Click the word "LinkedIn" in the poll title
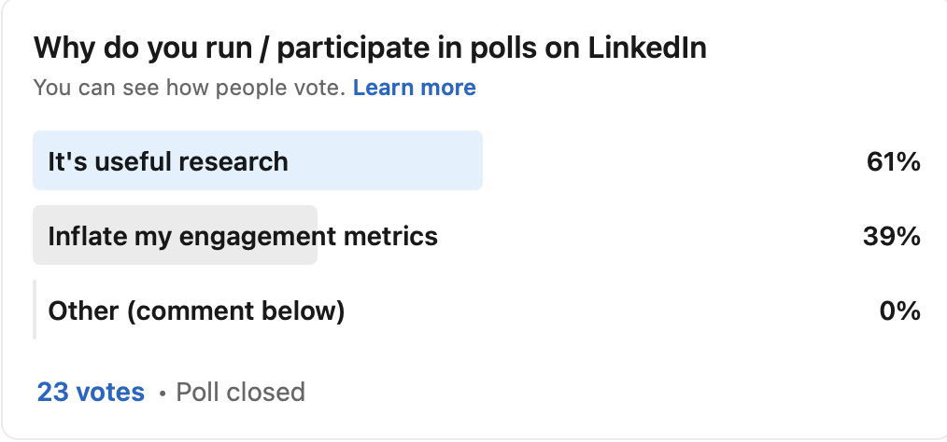The height and width of the screenshot is (442, 947). (646, 48)
